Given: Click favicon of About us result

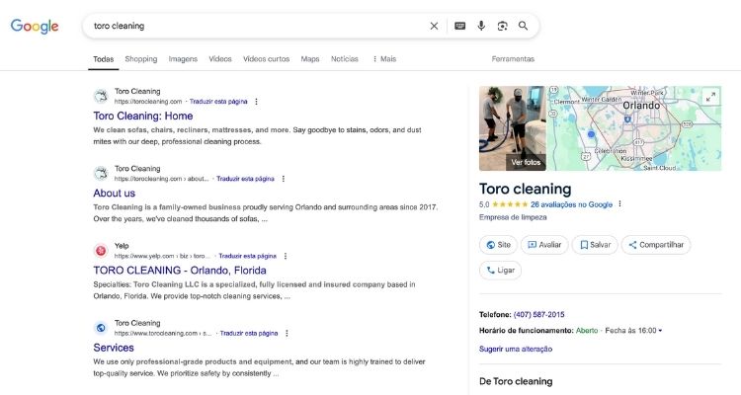Looking at the screenshot, I should pos(101,174).
